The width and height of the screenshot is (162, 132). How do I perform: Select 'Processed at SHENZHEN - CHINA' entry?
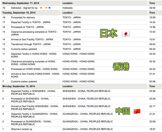coord(30,100)
